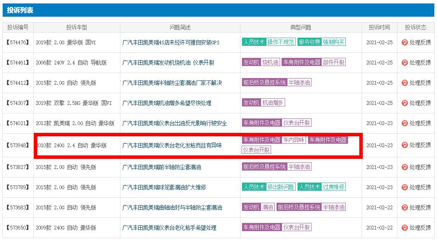The height and width of the screenshot is (242, 437).
Task: Click complaint number 【573650】
Action: click(18, 228)
